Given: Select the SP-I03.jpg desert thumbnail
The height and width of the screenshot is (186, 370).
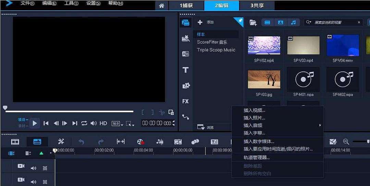Looking at the screenshot, I should 264,79.
